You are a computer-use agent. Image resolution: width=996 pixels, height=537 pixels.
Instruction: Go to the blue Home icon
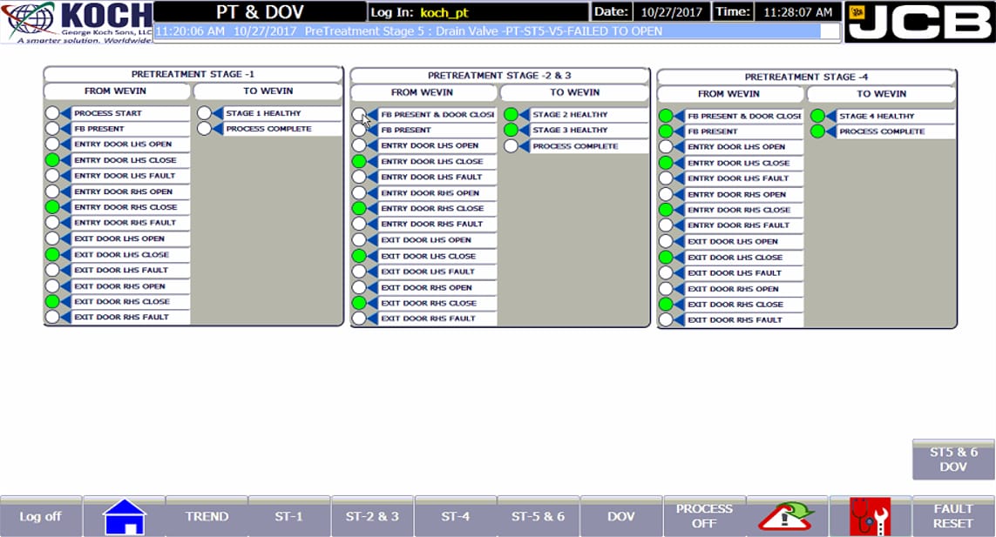coord(125,517)
